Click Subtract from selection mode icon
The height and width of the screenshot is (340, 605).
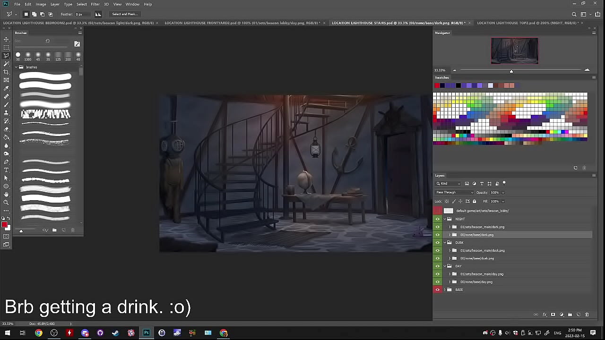[42, 14]
